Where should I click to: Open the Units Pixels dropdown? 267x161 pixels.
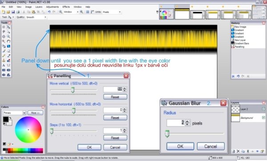(112, 12)
